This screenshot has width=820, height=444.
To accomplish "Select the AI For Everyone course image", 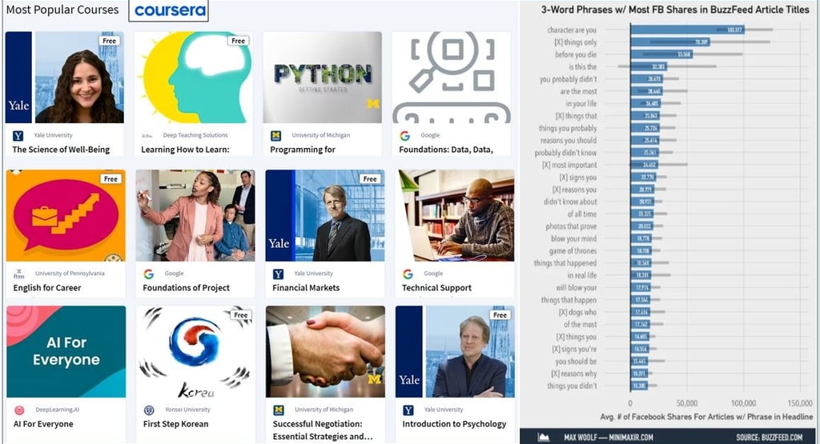I will (66, 351).
